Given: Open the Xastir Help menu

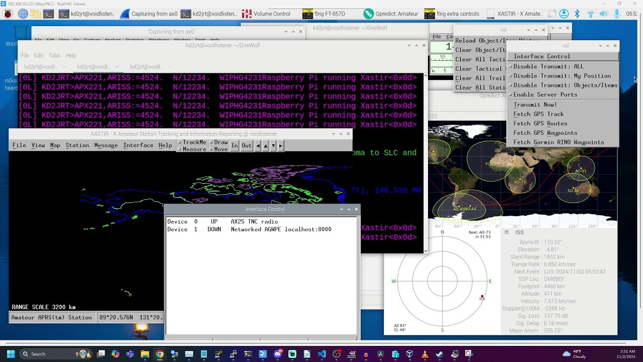Looking at the screenshot, I should pyautogui.click(x=165, y=145).
